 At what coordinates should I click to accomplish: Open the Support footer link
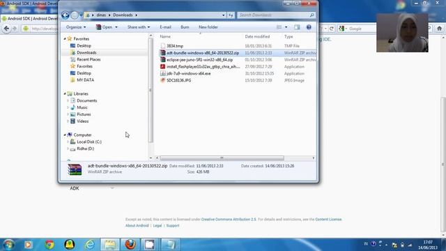point(173,226)
